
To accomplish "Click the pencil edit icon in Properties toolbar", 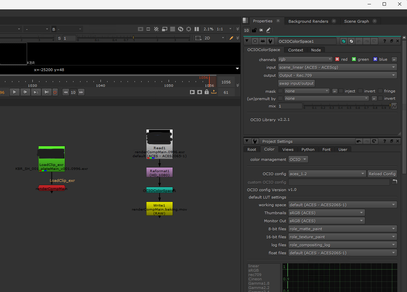I will click(x=268, y=30).
